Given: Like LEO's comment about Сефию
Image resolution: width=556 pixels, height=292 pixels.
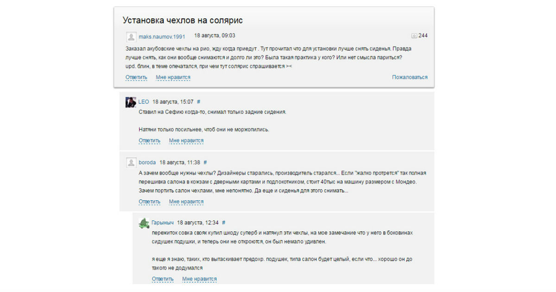Looking at the screenshot, I should [186, 140].
